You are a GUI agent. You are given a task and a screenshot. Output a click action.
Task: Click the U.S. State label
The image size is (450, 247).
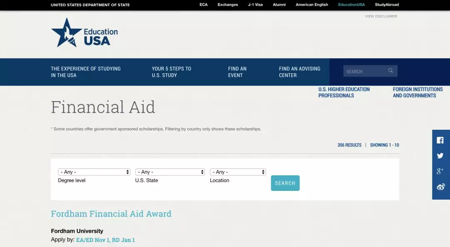[147, 180]
